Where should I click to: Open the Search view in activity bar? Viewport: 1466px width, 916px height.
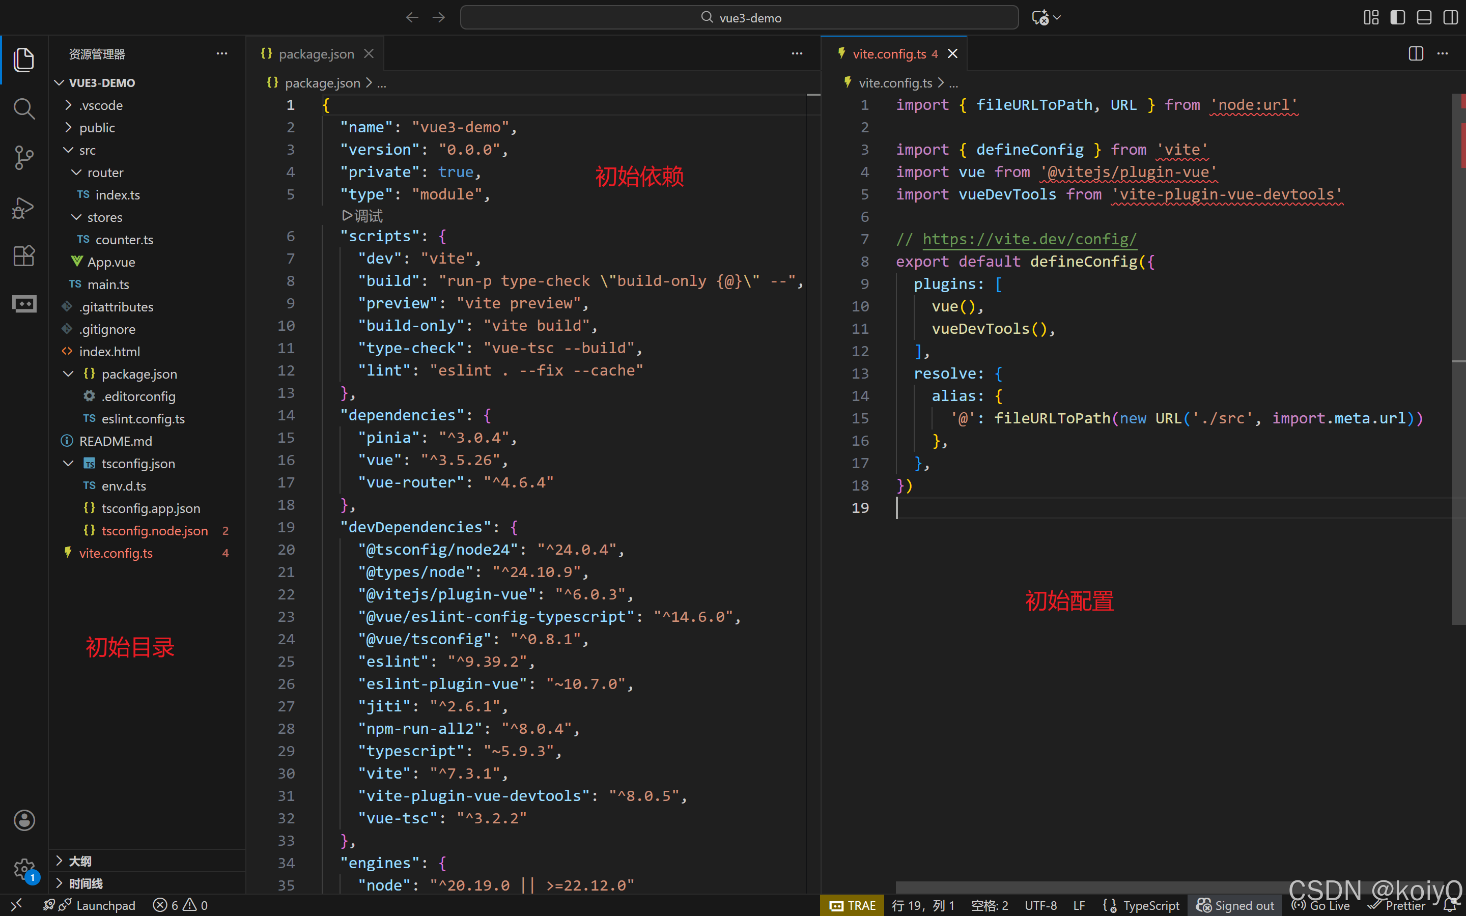pos(23,109)
